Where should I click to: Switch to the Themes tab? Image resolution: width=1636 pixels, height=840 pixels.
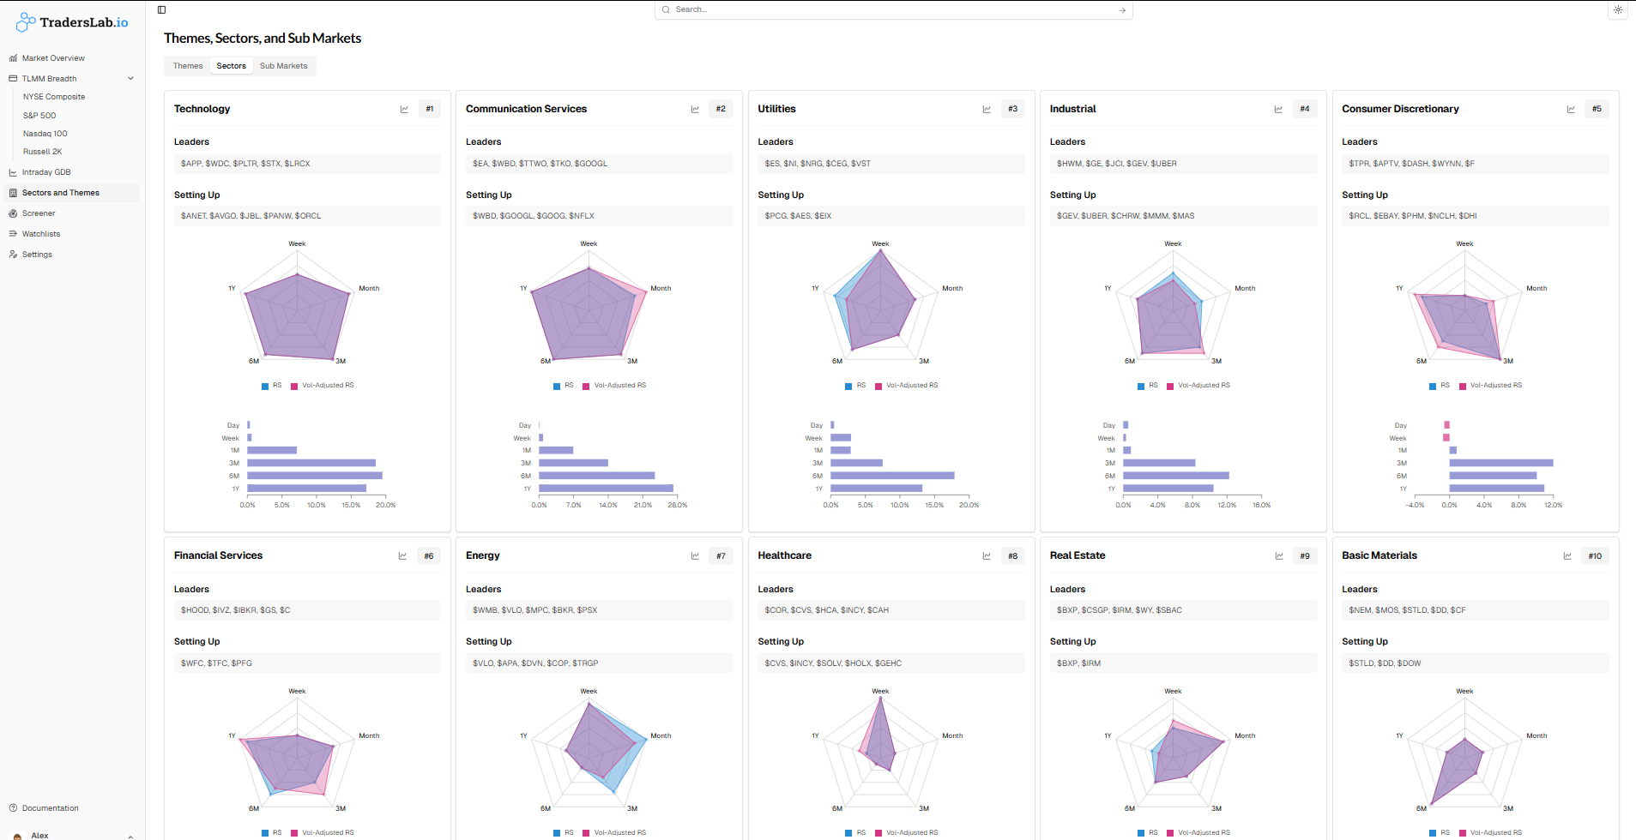tap(188, 66)
